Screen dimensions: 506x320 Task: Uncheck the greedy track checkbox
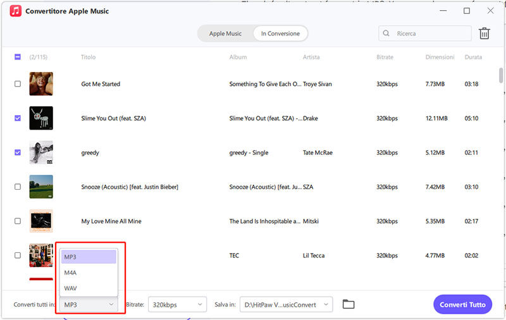(18, 152)
